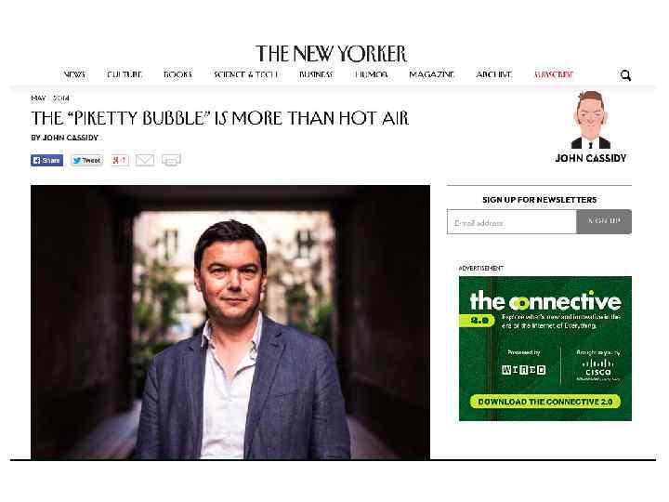Click the newsletter E-mail address field

[512, 222]
